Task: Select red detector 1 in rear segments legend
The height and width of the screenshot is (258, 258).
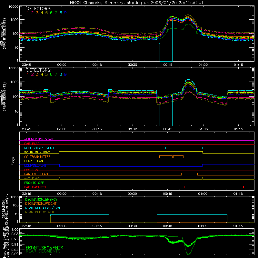Action: pyautogui.click(x=28, y=74)
